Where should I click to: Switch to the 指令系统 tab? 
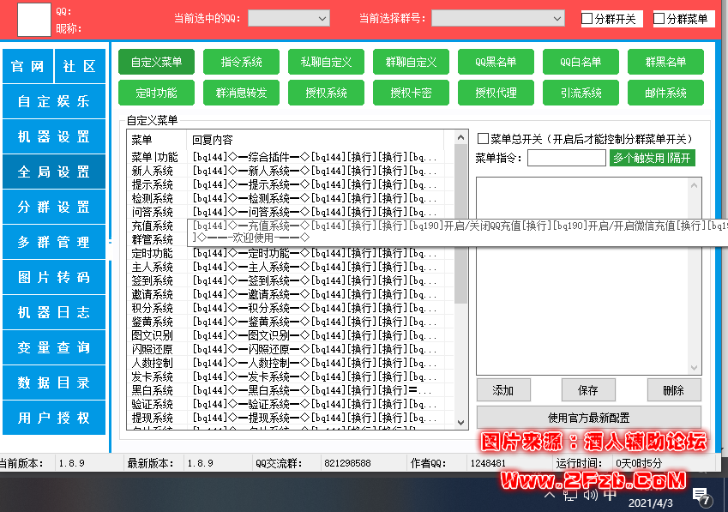click(x=242, y=62)
